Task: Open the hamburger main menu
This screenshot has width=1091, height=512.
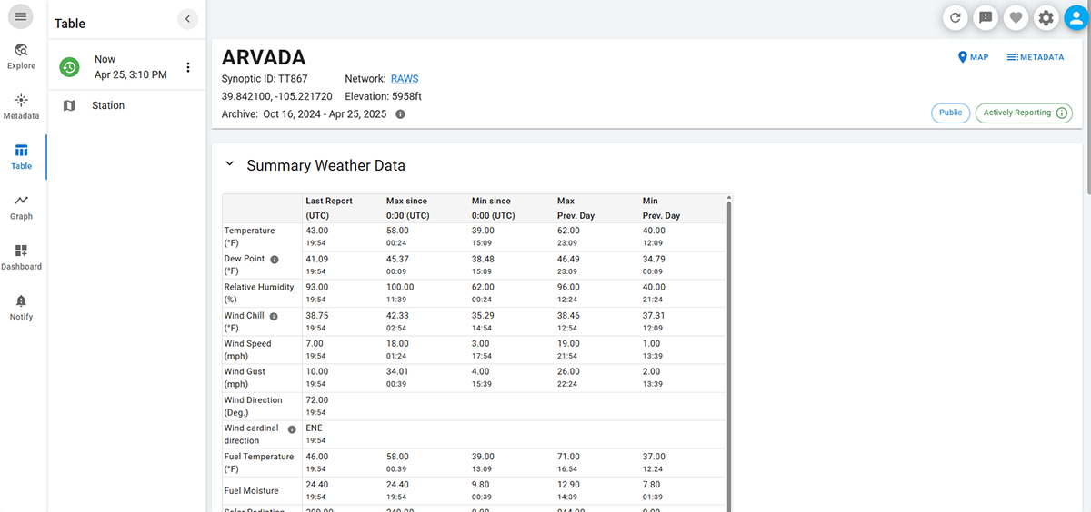Action: pyautogui.click(x=20, y=16)
